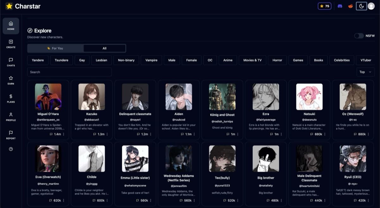Select the Yandere filter button
The width and height of the screenshot is (380, 208).
click(37, 60)
